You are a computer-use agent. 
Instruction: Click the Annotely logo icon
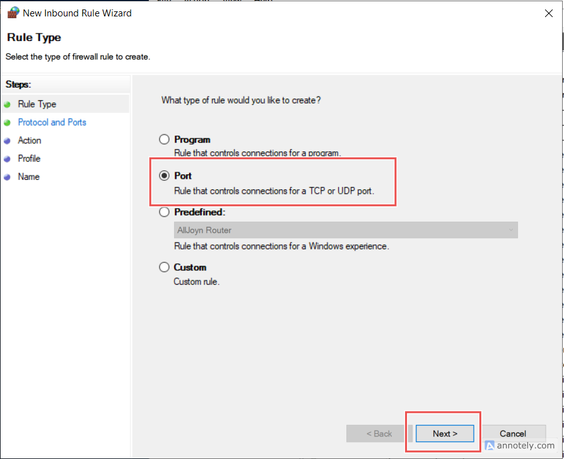tap(491, 445)
